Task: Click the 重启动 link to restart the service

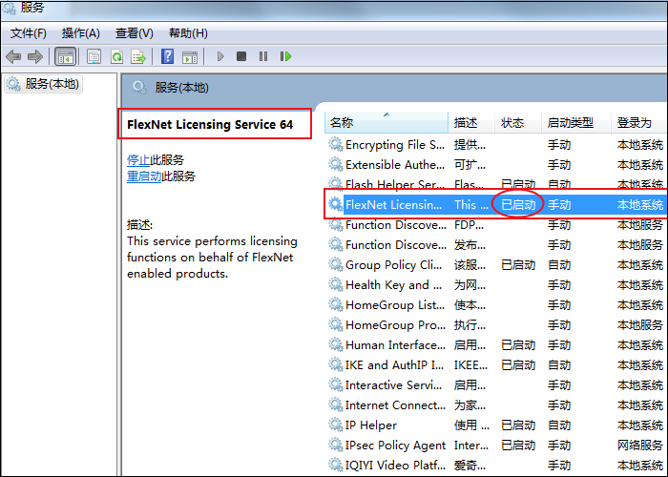Action: [x=144, y=176]
